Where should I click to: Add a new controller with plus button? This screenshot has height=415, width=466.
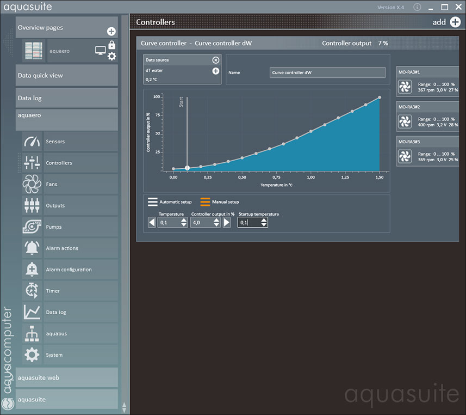click(x=455, y=22)
